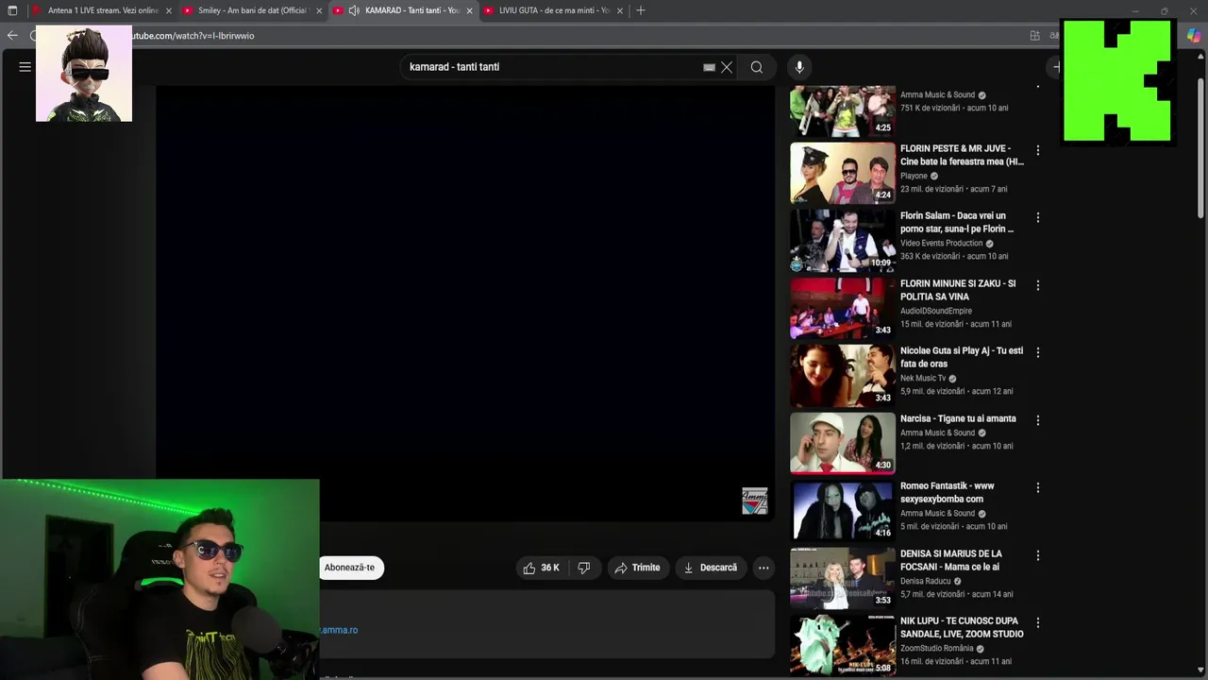Screen dimensions: 1208x680
Task: Clear the YouTube search query
Action: (727, 67)
